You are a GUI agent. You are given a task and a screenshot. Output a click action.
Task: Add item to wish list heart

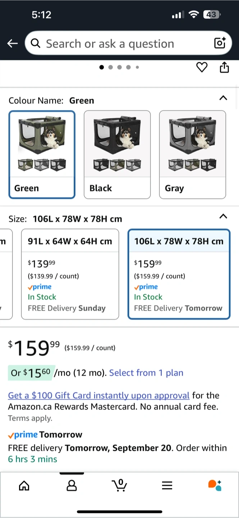pyautogui.click(x=202, y=67)
